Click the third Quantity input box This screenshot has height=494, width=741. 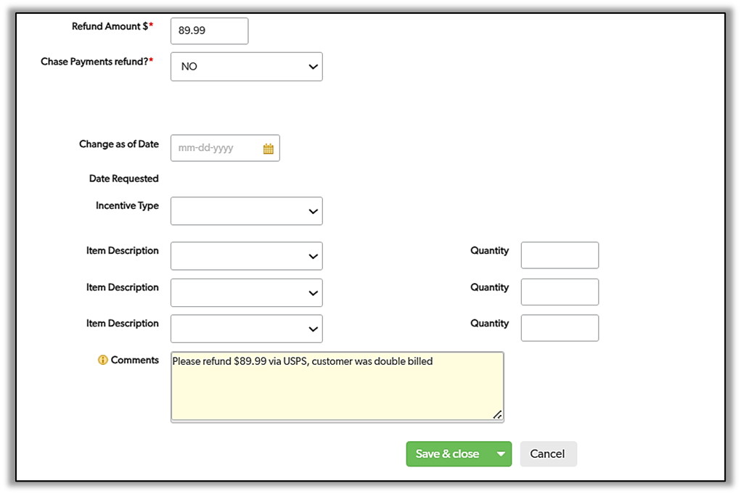coord(560,328)
